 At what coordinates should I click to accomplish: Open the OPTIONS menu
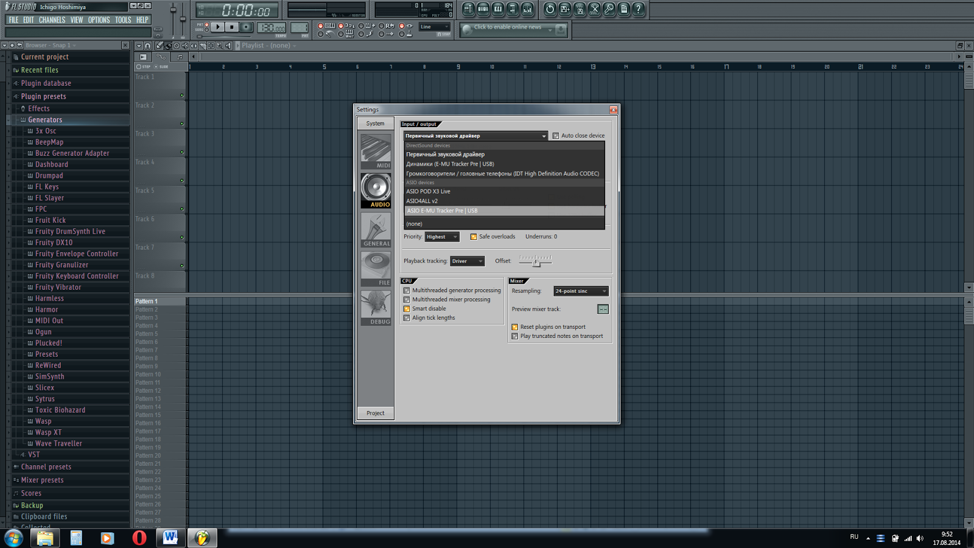(x=99, y=19)
